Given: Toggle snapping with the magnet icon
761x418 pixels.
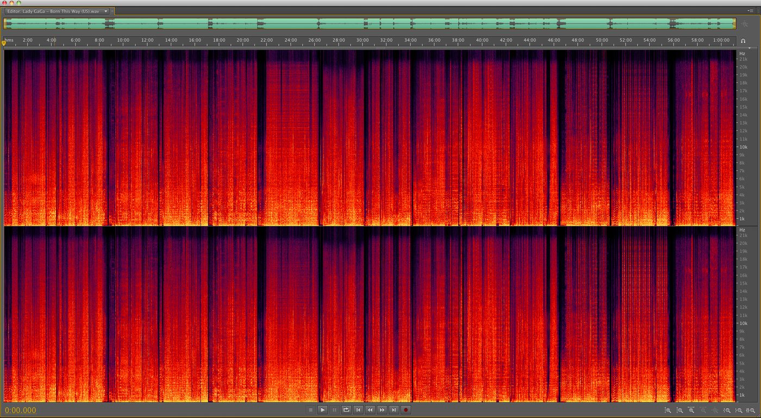Looking at the screenshot, I should tap(744, 41).
